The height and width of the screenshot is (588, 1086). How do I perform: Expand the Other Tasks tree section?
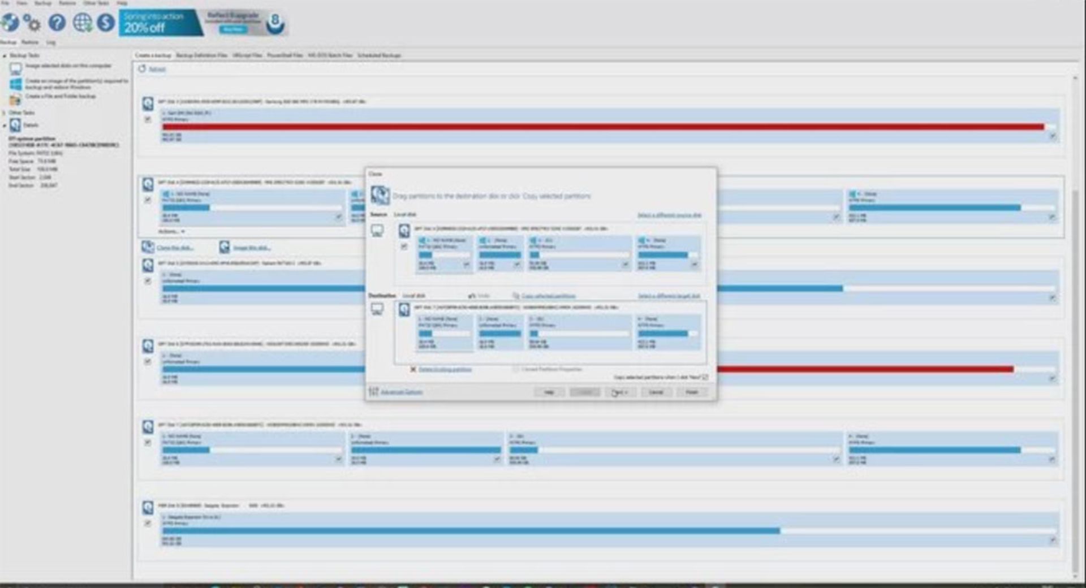5,113
